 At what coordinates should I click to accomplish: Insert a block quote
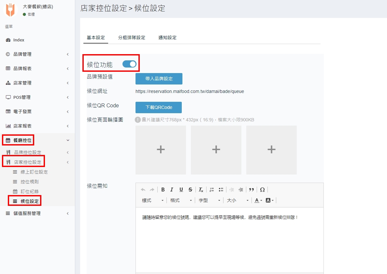[x=251, y=190]
